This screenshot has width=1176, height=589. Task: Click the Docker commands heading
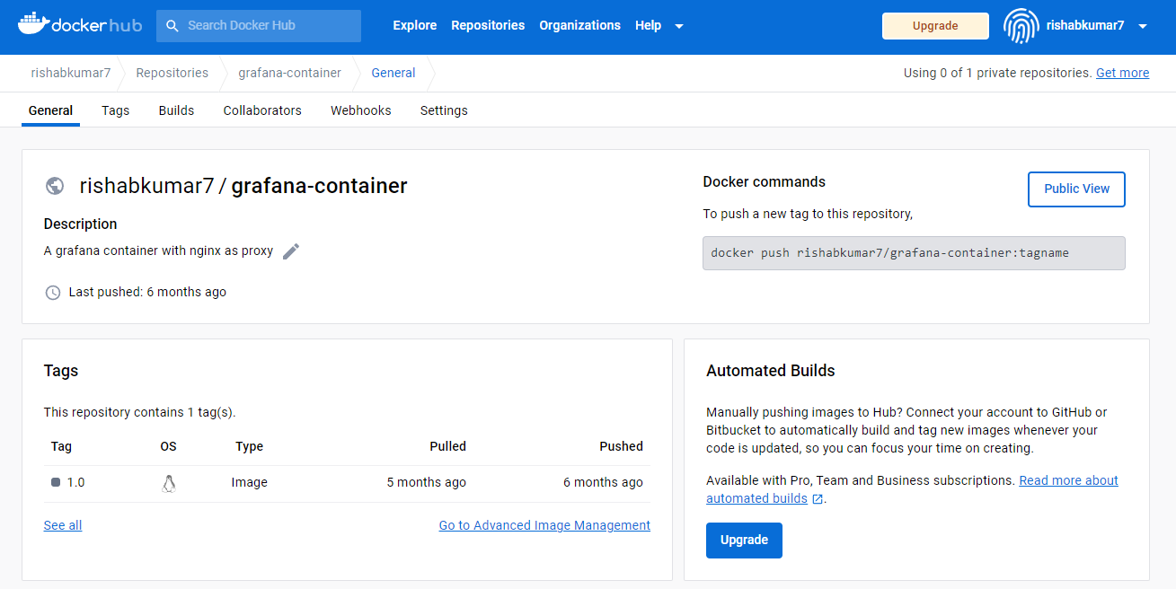coord(765,182)
